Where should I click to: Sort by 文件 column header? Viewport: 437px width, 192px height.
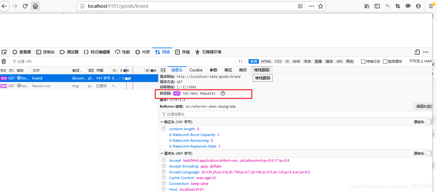pyautogui.click(x=51, y=70)
